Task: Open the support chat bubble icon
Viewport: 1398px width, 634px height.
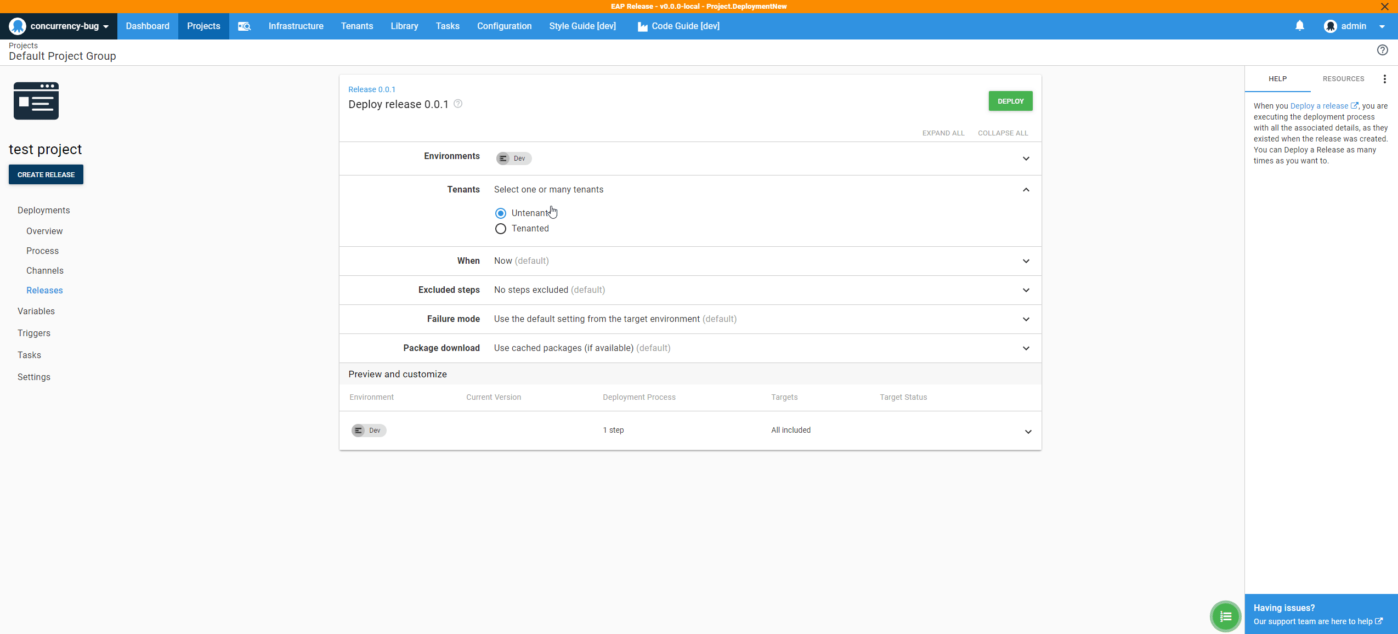Action: 1225,615
